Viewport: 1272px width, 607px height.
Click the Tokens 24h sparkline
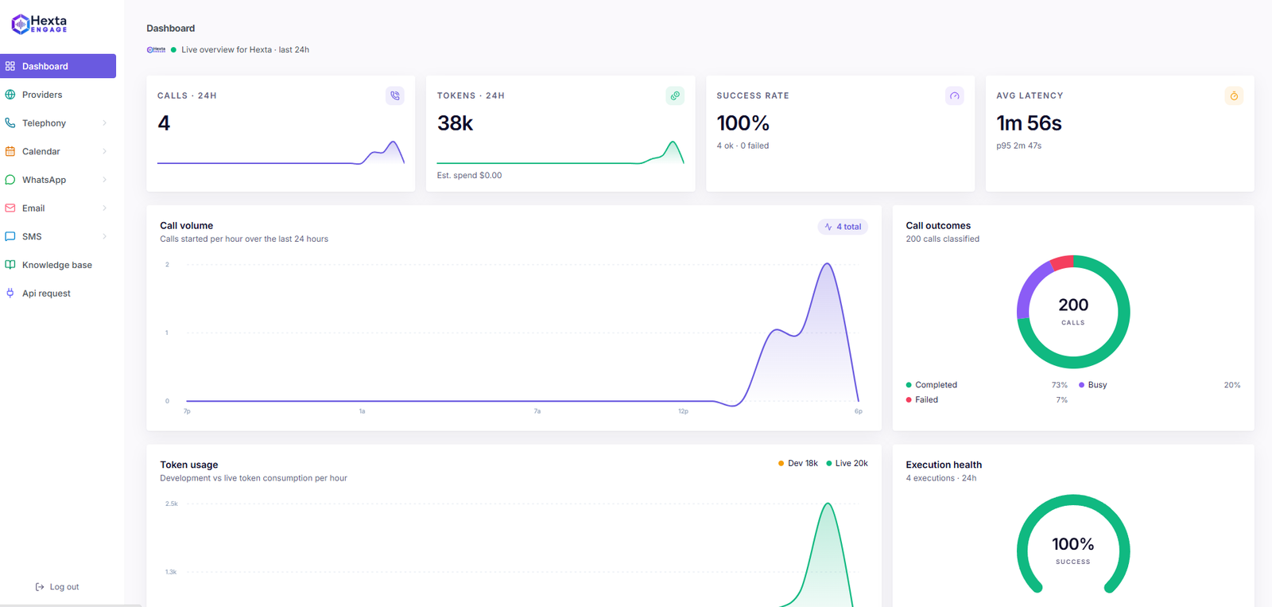coord(560,153)
